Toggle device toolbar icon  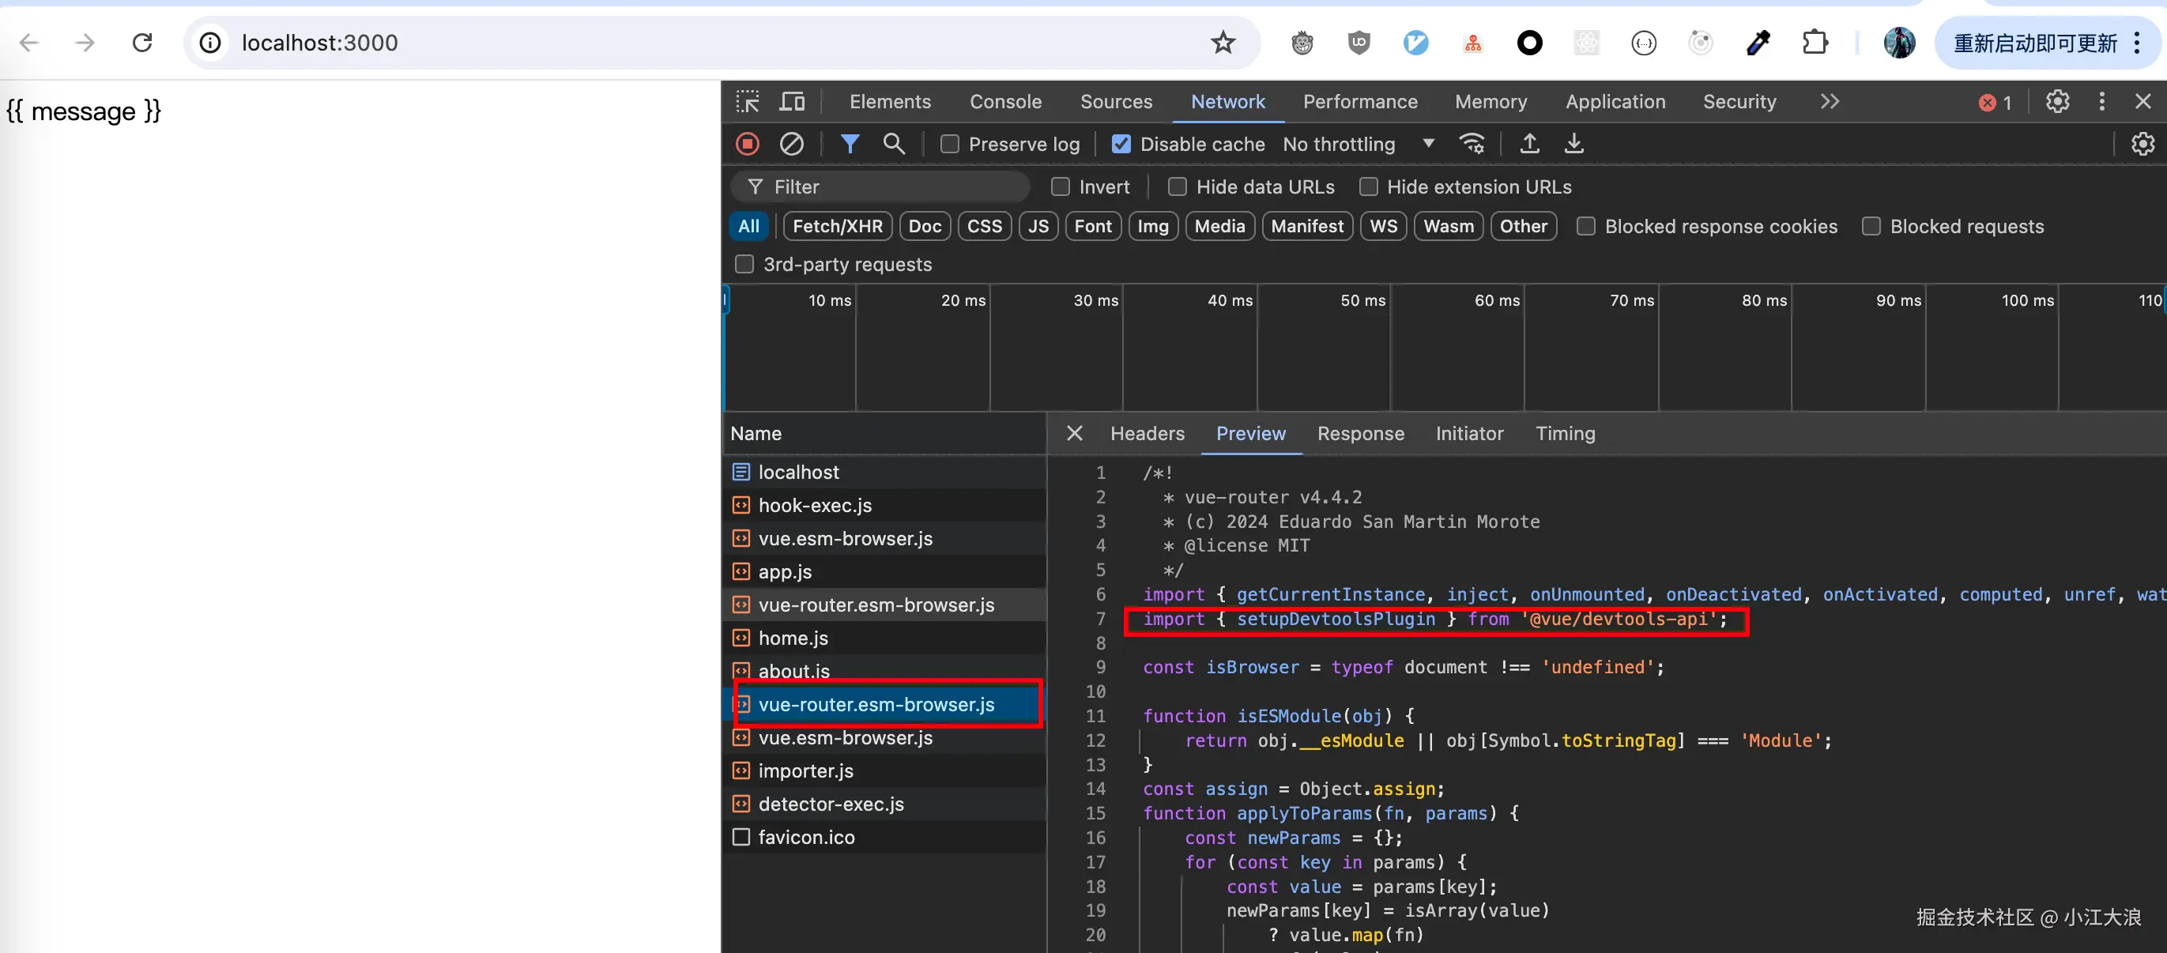(x=792, y=102)
